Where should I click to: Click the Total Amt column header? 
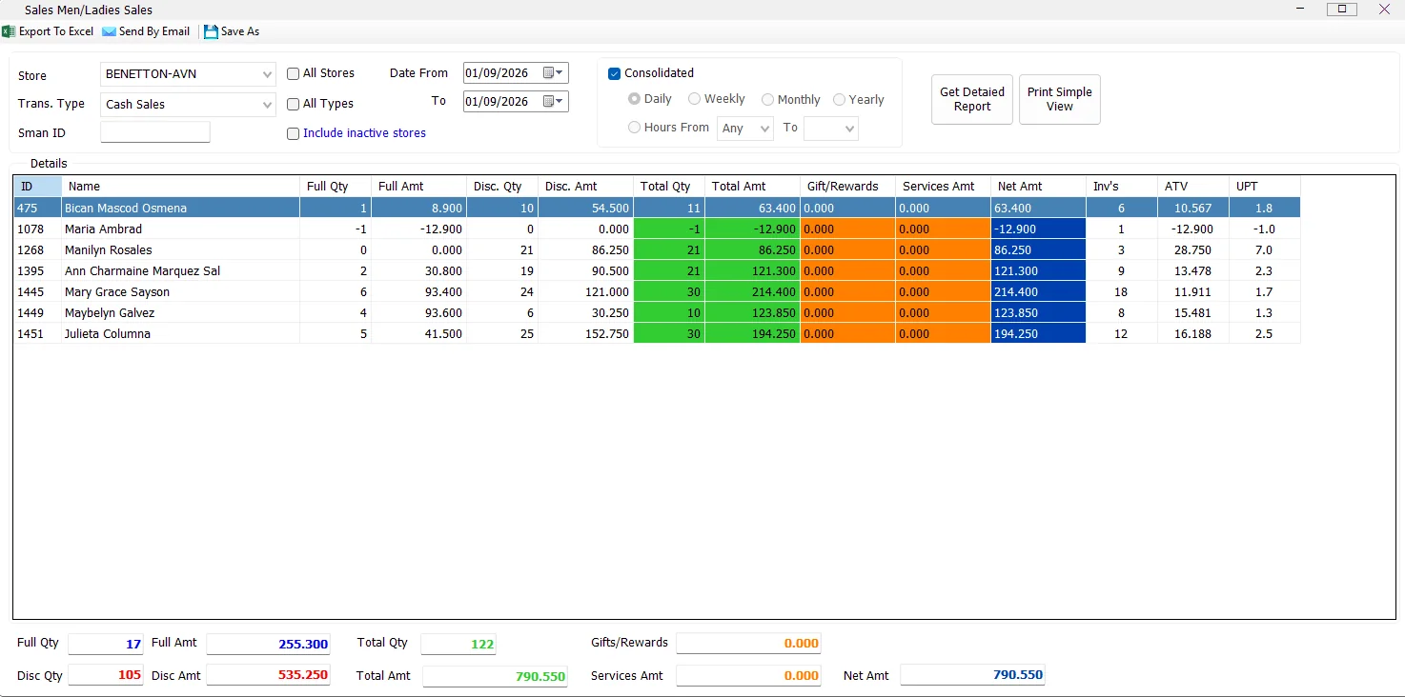click(753, 187)
